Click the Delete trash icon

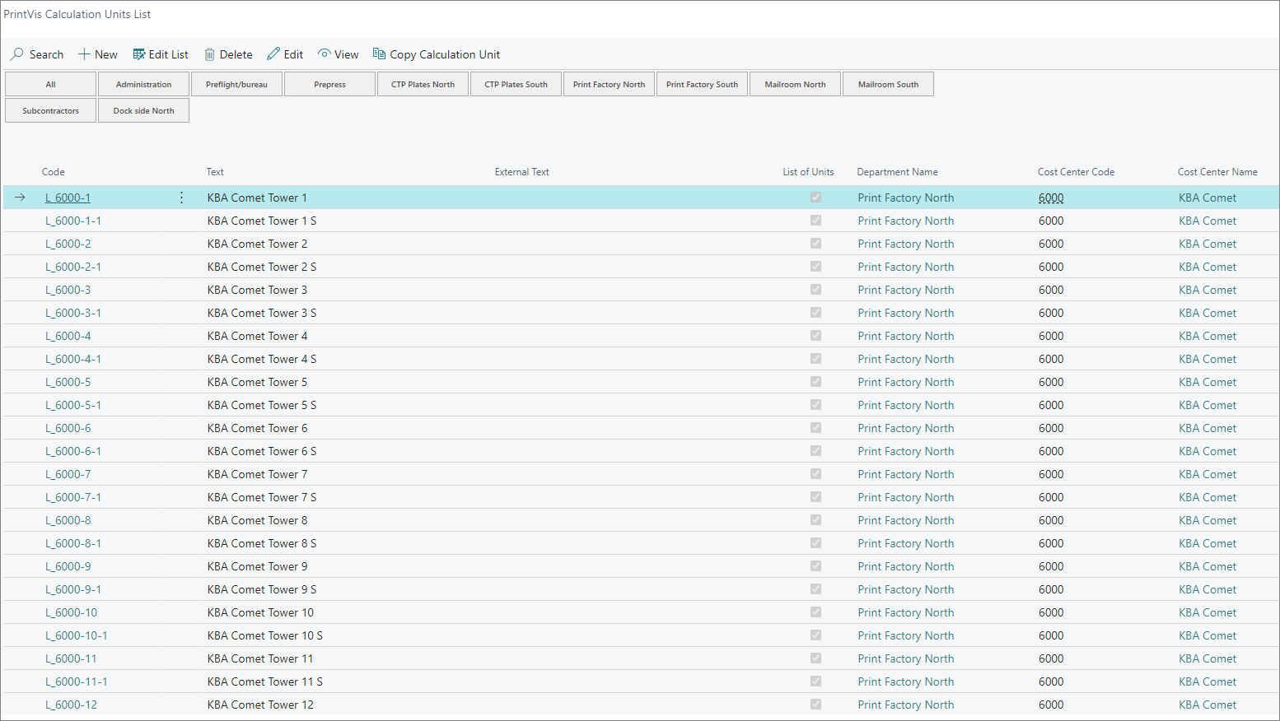click(209, 54)
